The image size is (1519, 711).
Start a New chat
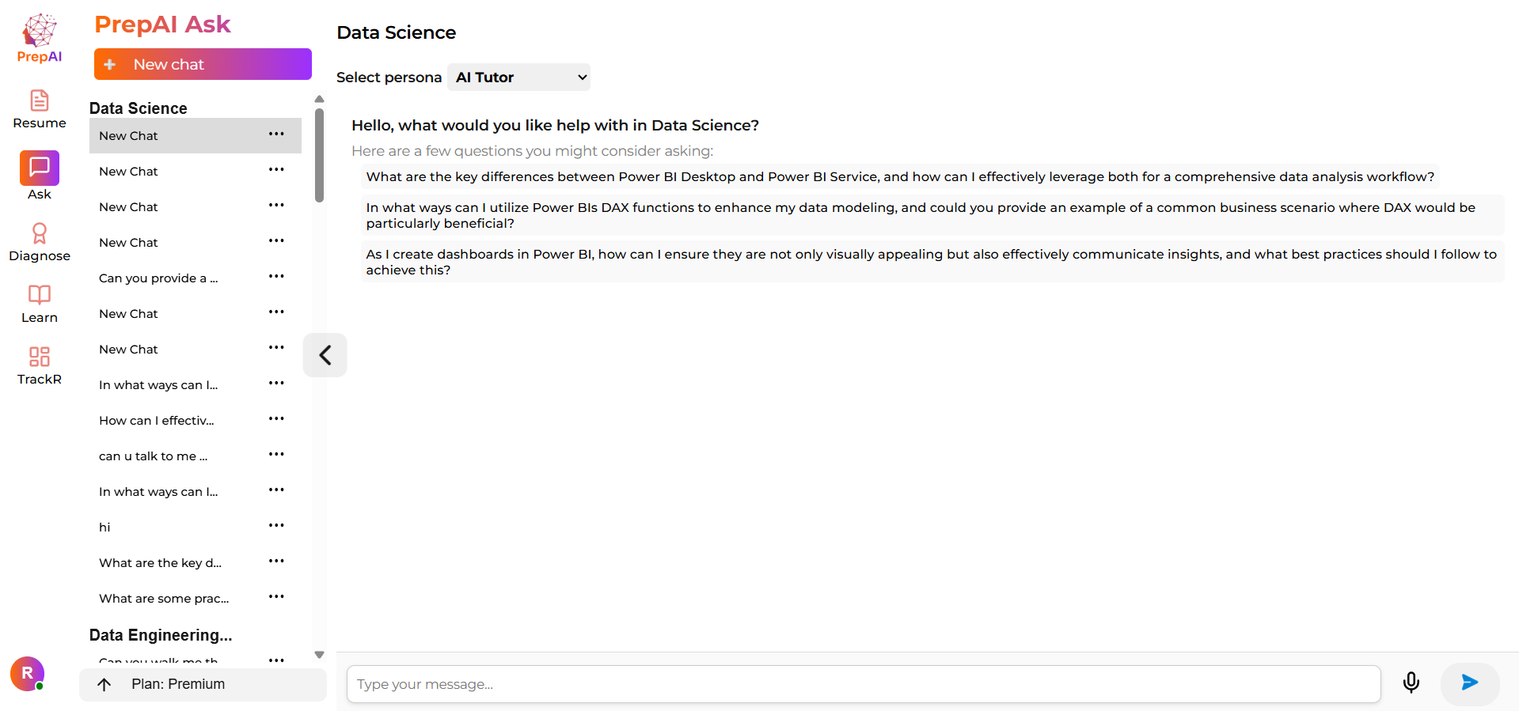point(203,64)
